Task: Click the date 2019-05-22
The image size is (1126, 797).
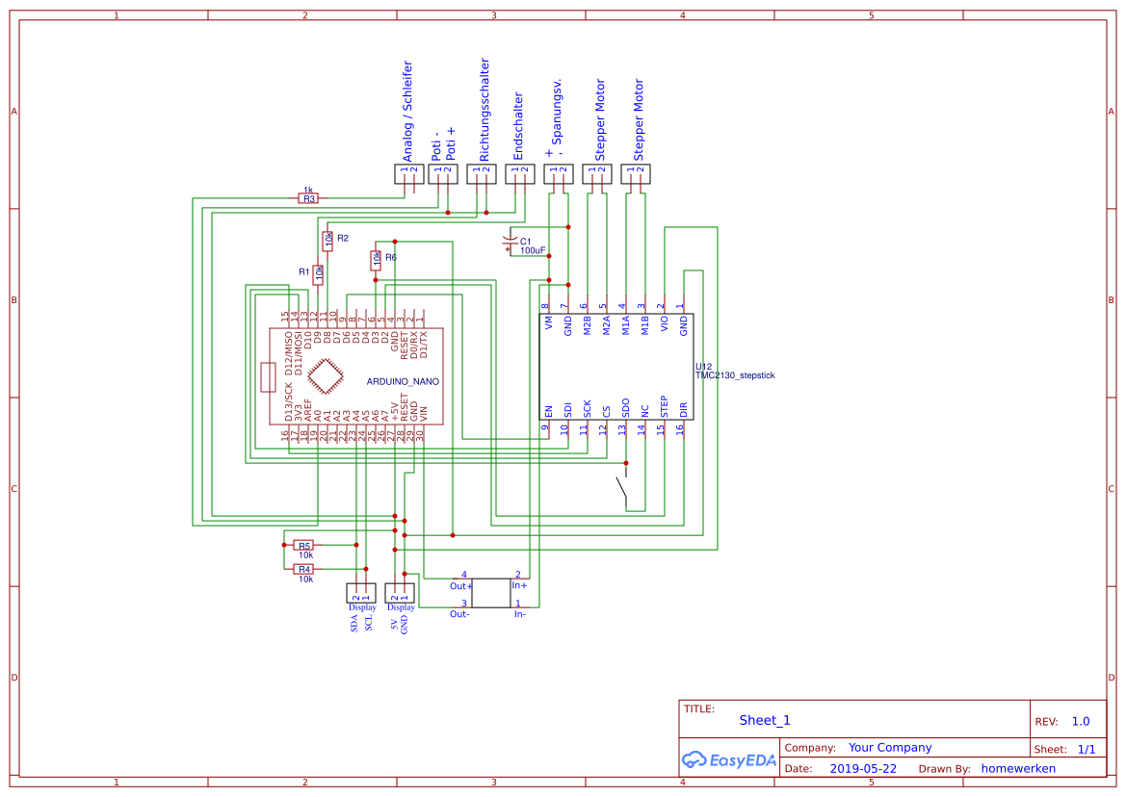Action: pos(863,768)
